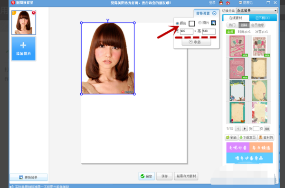The image size is (285, 188).
Task: Go to next material page arrow
Action: pos(245,128)
